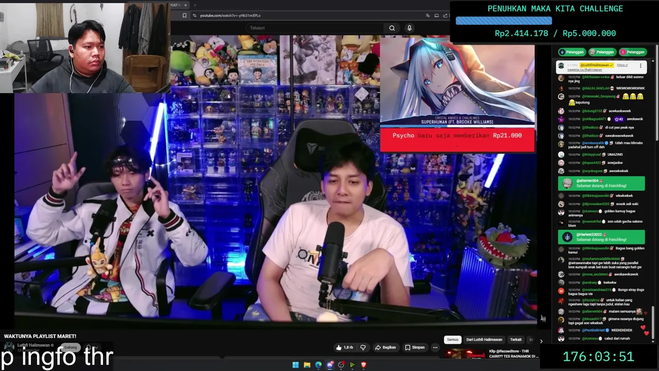659x371 pixels.
Task: Show more chips with right chevron
Action: (541, 341)
